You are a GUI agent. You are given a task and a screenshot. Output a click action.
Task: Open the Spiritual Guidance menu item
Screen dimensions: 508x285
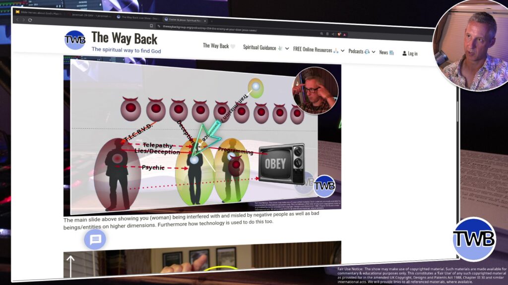click(263, 47)
